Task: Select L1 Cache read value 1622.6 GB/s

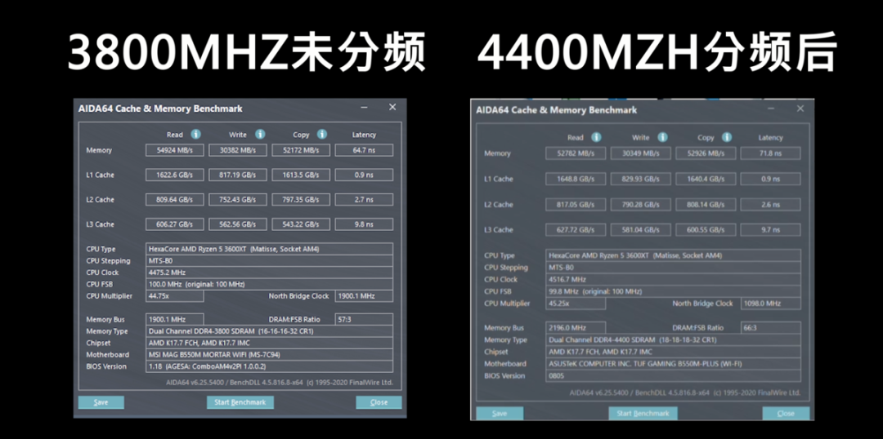Action: pyautogui.click(x=175, y=175)
